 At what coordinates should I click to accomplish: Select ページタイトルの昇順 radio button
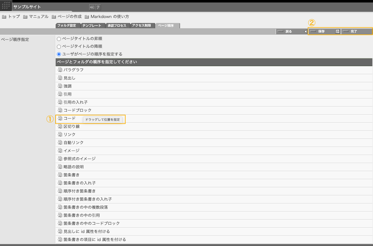pyautogui.click(x=59, y=39)
